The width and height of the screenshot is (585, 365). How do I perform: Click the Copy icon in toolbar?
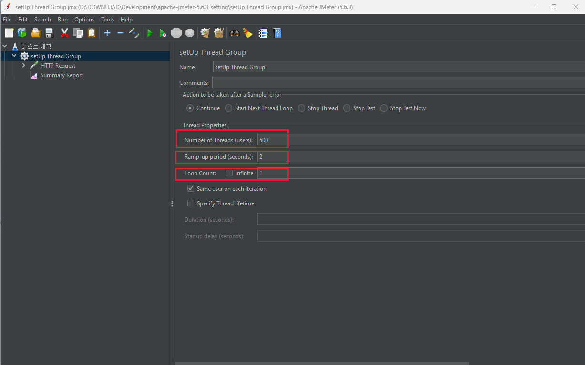[78, 33]
